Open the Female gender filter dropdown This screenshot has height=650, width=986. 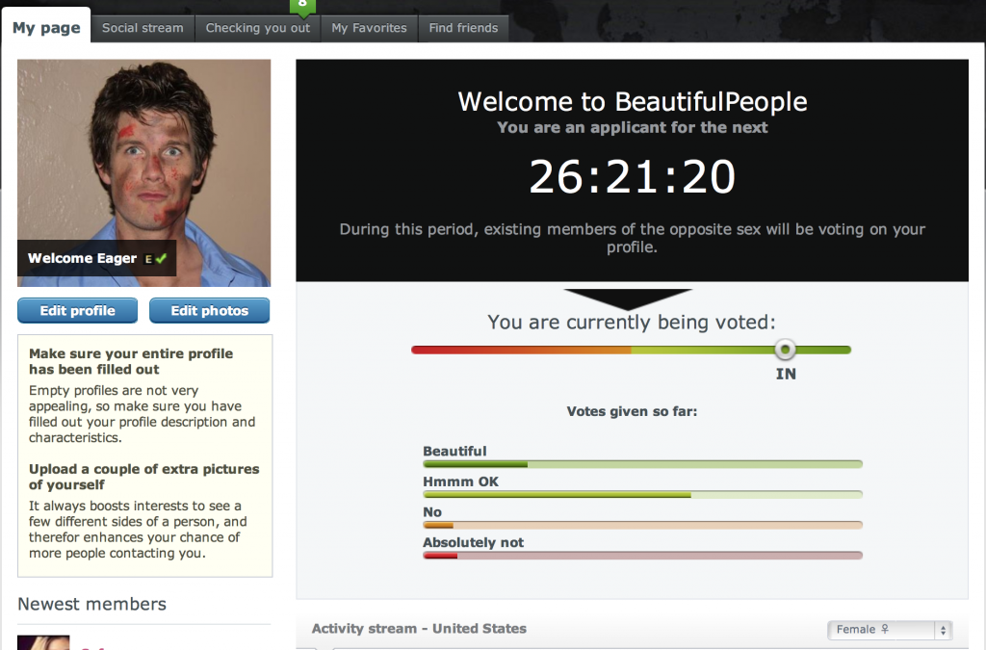[890, 629]
